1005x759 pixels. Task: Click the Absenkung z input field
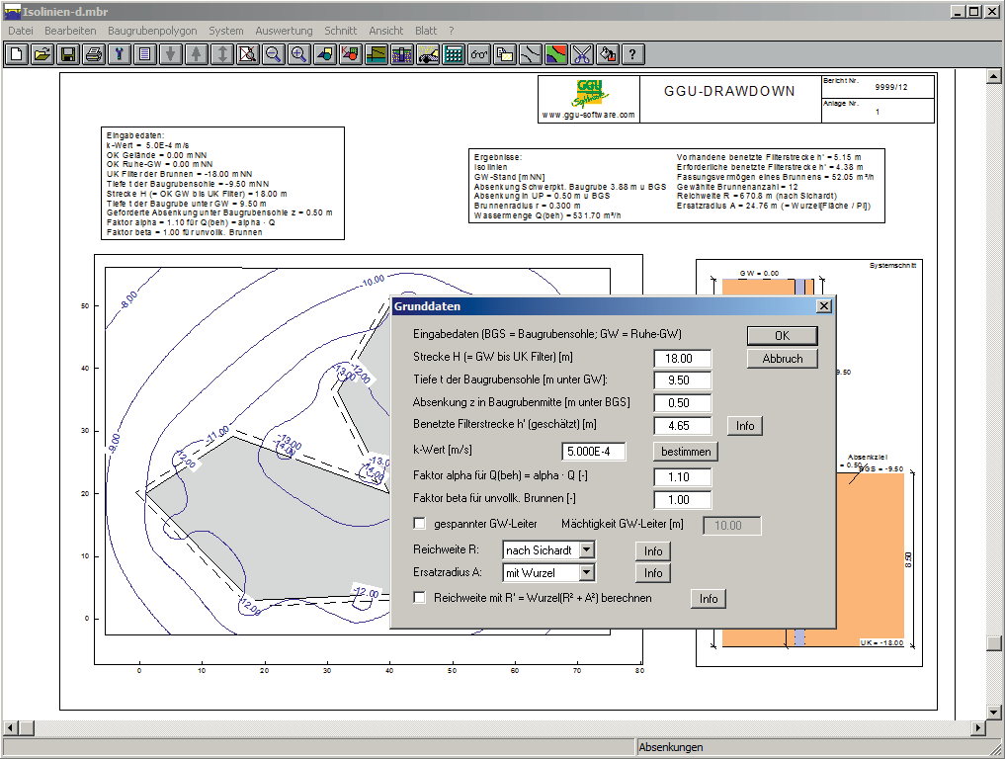(682, 403)
